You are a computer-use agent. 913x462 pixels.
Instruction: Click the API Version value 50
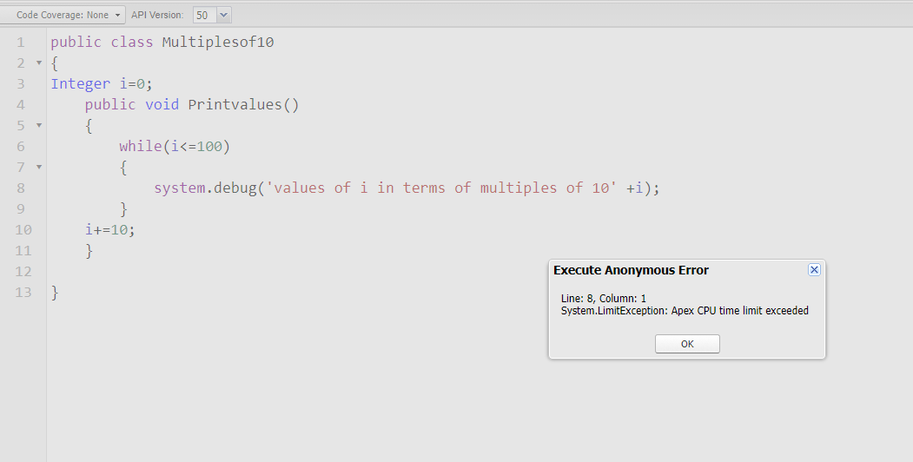203,15
